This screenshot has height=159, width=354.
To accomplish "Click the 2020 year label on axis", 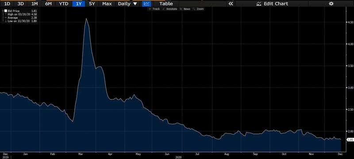I will pos(178,157).
